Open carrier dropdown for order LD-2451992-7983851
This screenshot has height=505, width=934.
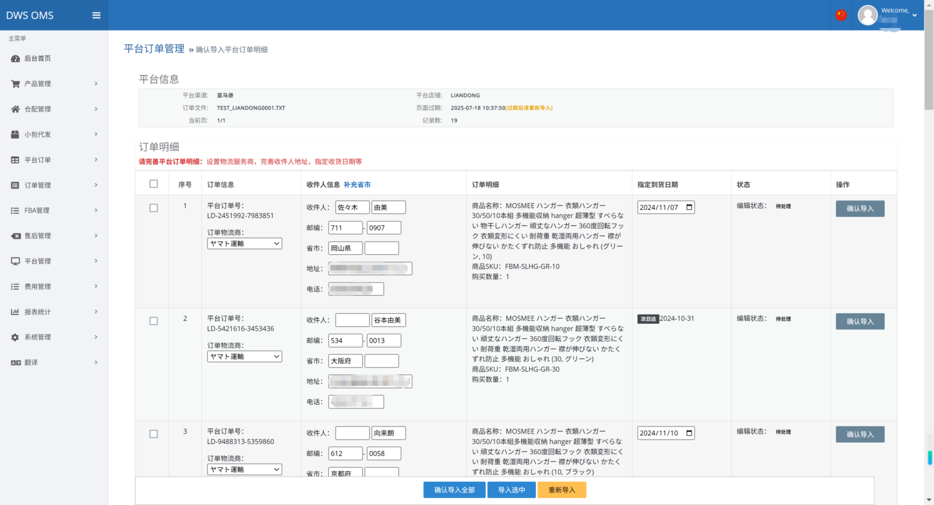point(245,243)
